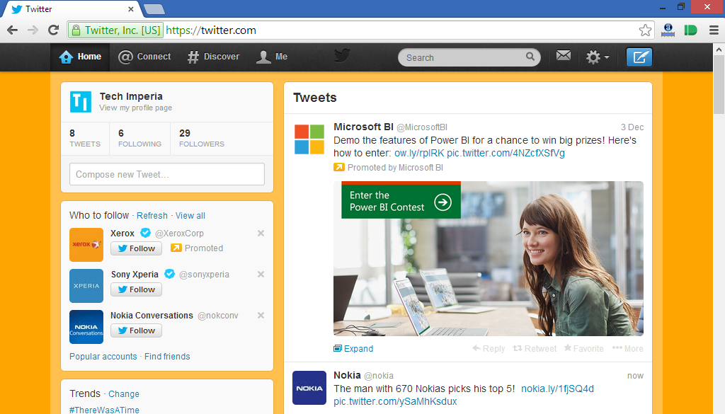
Task: Open More options on Microsoft BI tweet
Action: tap(627, 349)
